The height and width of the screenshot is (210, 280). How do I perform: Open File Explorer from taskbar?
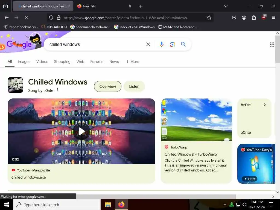click(108, 205)
